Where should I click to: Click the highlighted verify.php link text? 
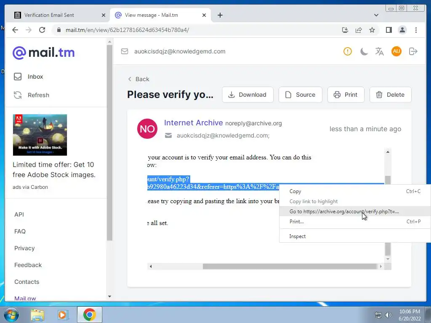pyautogui.click(x=213, y=183)
